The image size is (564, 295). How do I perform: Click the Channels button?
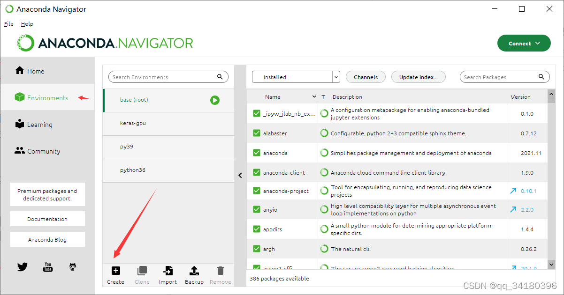click(x=366, y=77)
